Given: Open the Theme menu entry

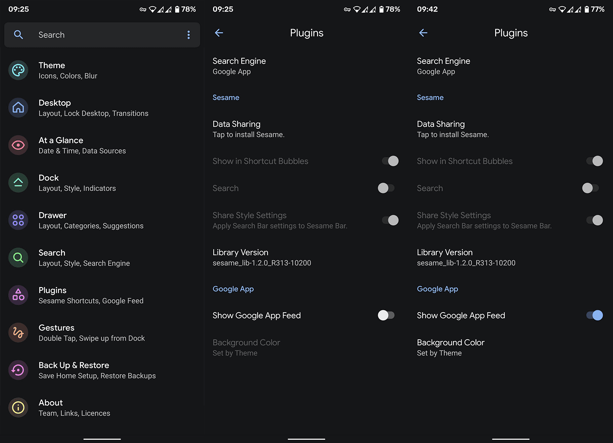Looking at the screenshot, I should 102,70.
